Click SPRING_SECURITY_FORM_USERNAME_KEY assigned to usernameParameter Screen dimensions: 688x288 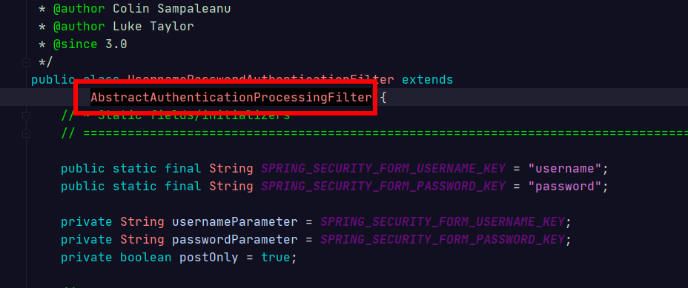point(443,222)
